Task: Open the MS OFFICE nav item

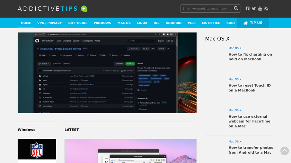Action: pyautogui.click(x=211, y=23)
